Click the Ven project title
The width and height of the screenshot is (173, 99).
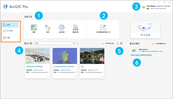point(82,67)
